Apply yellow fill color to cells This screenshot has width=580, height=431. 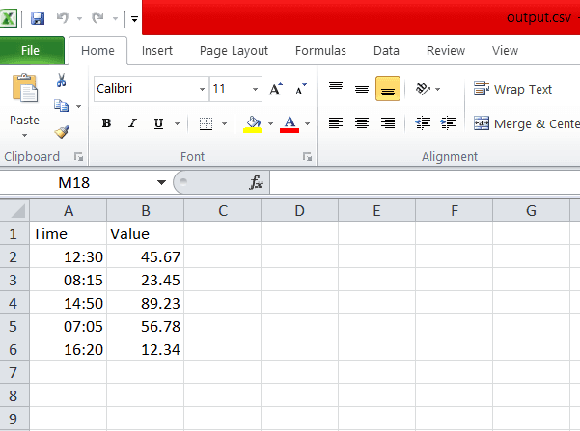pos(253,123)
